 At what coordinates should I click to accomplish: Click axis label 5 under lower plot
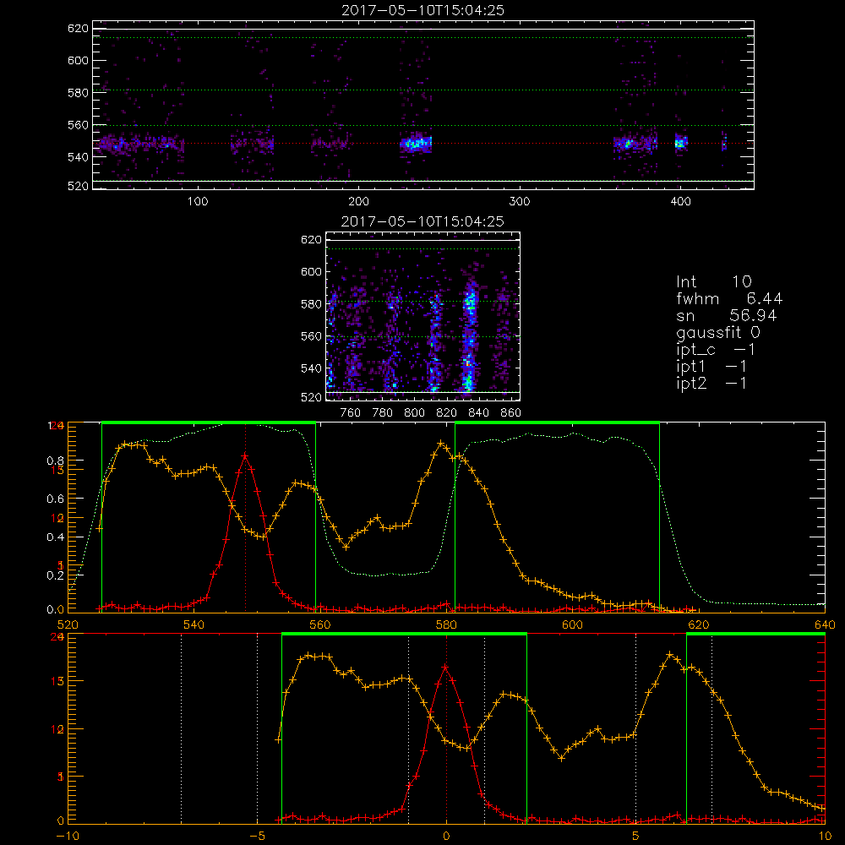(635, 837)
